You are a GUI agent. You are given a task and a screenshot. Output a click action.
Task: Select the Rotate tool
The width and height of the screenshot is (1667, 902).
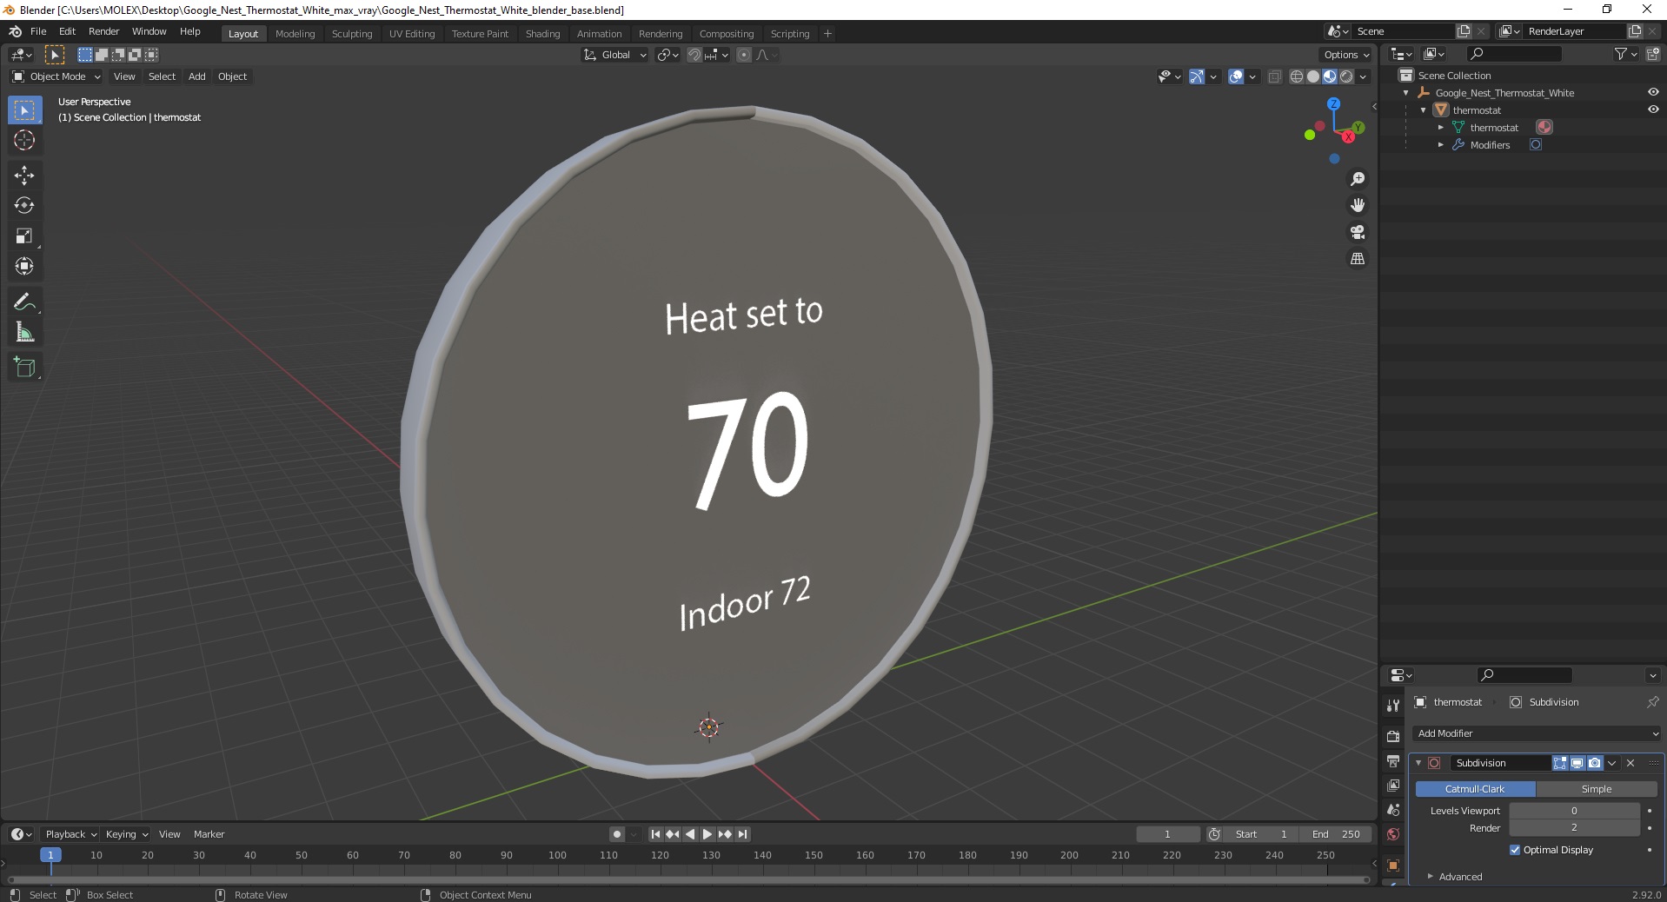(x=24, y=206)
